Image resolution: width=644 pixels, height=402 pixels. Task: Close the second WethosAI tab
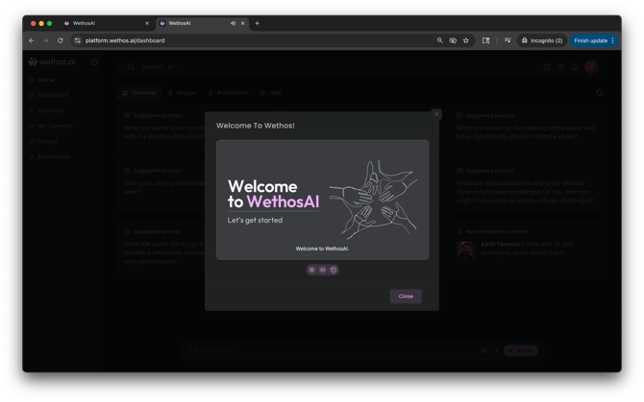pyautogui.click(x=243, y=23)
